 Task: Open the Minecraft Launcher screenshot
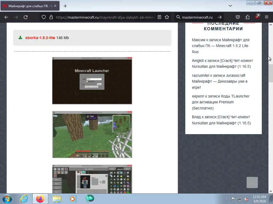pyautogui.click(x=92, y=81)
